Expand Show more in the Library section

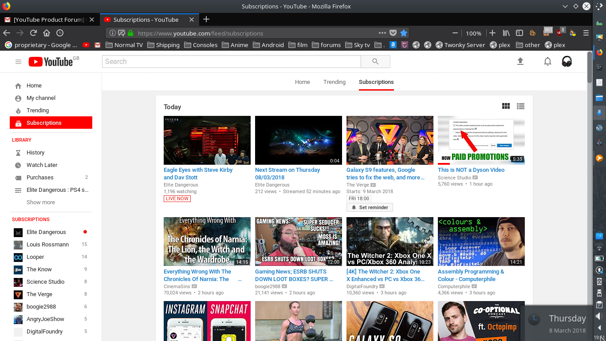(41, 202)
